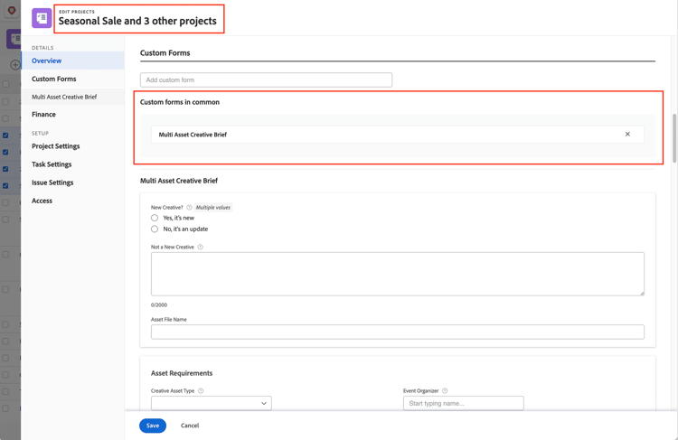Click the Event Organizer name field
Viewport: 678px width, 440px height.
[463, 403]
